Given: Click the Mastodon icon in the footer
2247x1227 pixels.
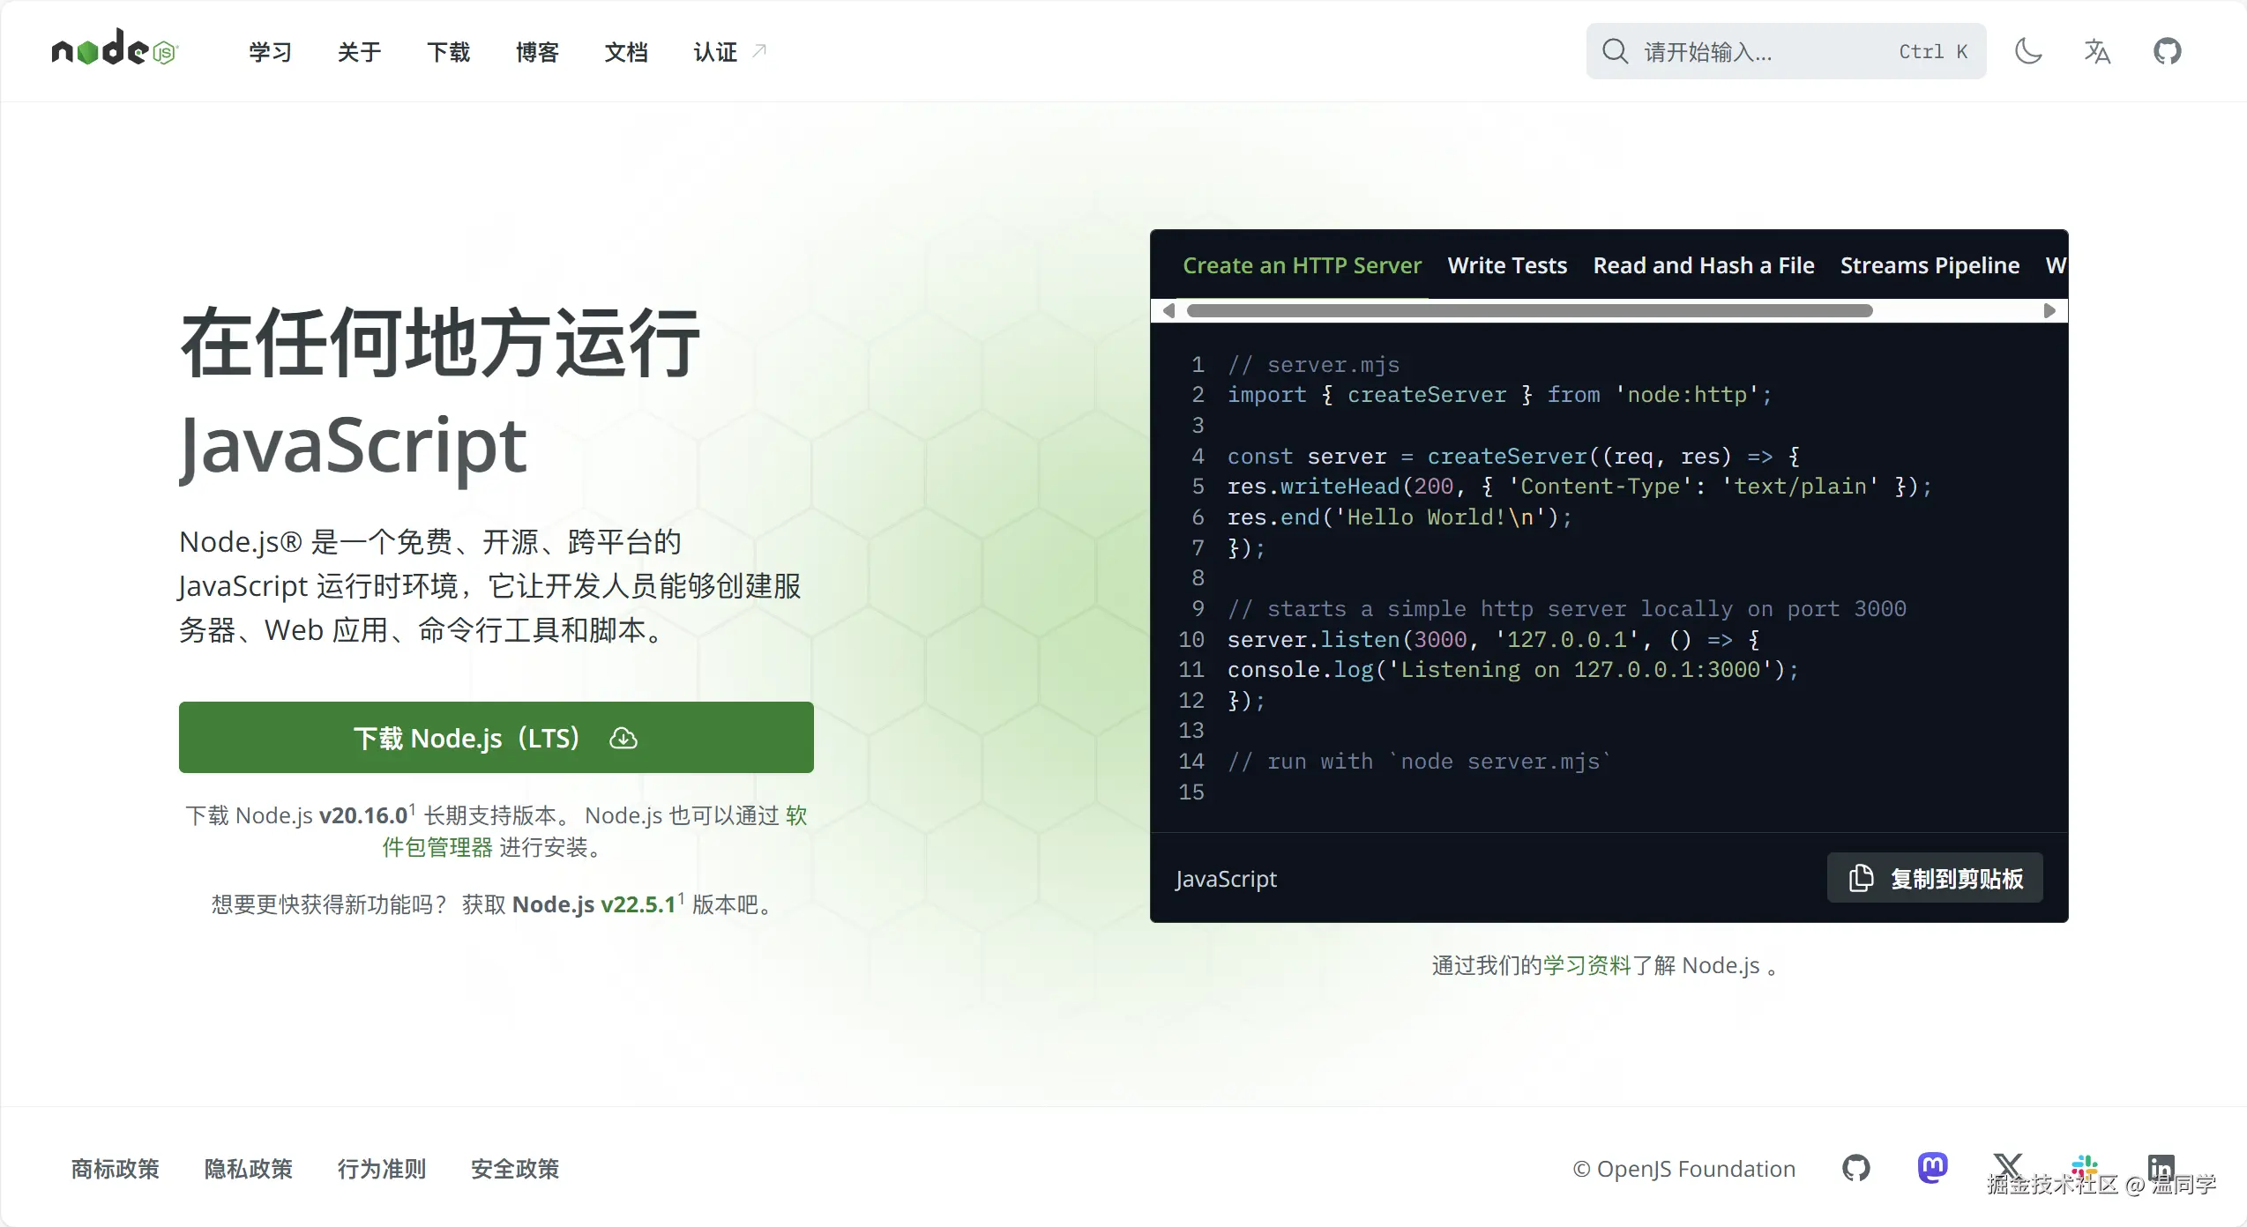Looking at the screenshot, I should click(x=1932, y=1167).
